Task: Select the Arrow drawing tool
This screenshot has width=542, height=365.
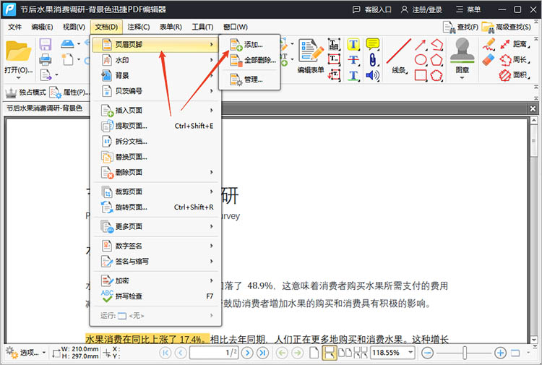Action: click(x=421, y=45)
